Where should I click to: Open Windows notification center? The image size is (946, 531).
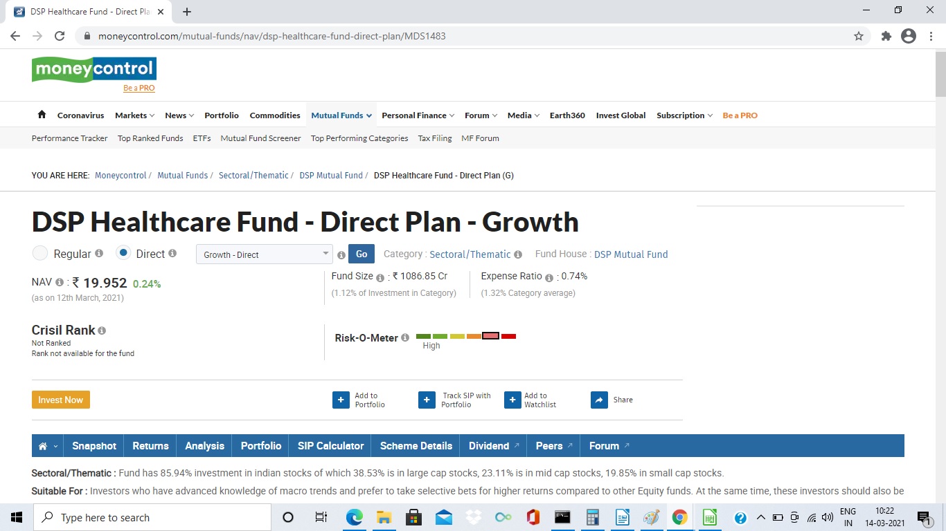point(924,518)
